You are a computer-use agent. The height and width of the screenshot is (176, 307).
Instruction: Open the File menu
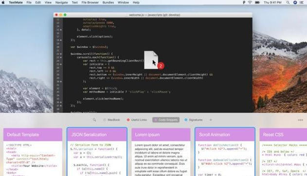point(29,2)
